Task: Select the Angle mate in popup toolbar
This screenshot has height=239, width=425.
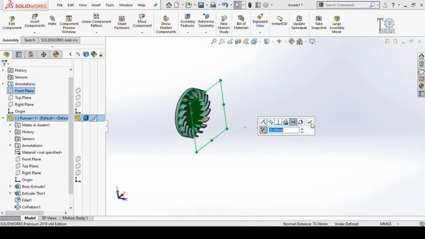Action: pos(301,122)
